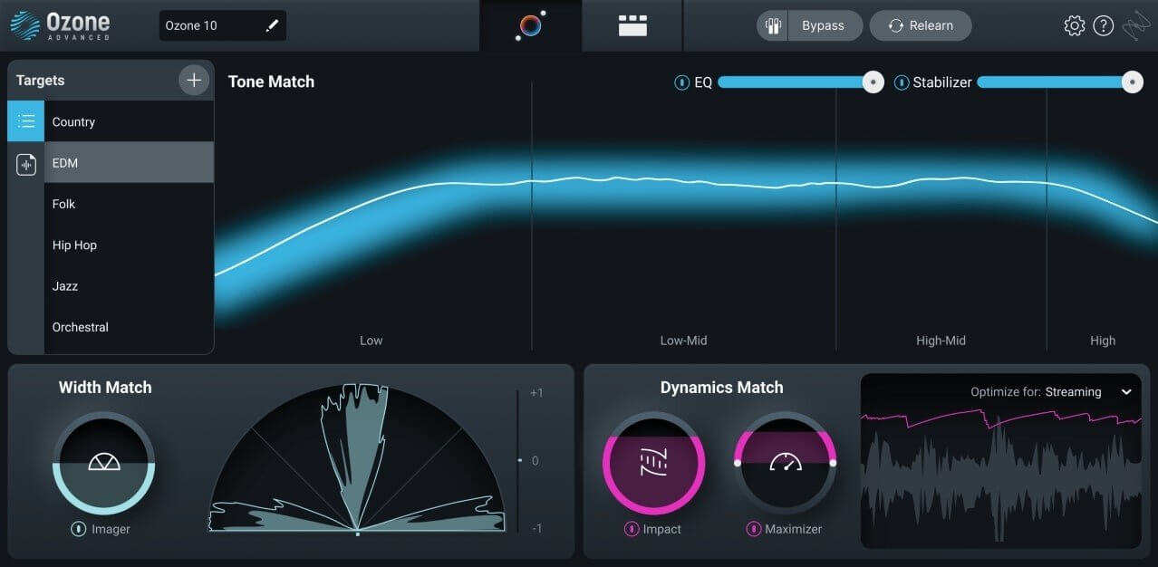
Task: Click the pencil icon to rename preset
Action: pos(272,25)
